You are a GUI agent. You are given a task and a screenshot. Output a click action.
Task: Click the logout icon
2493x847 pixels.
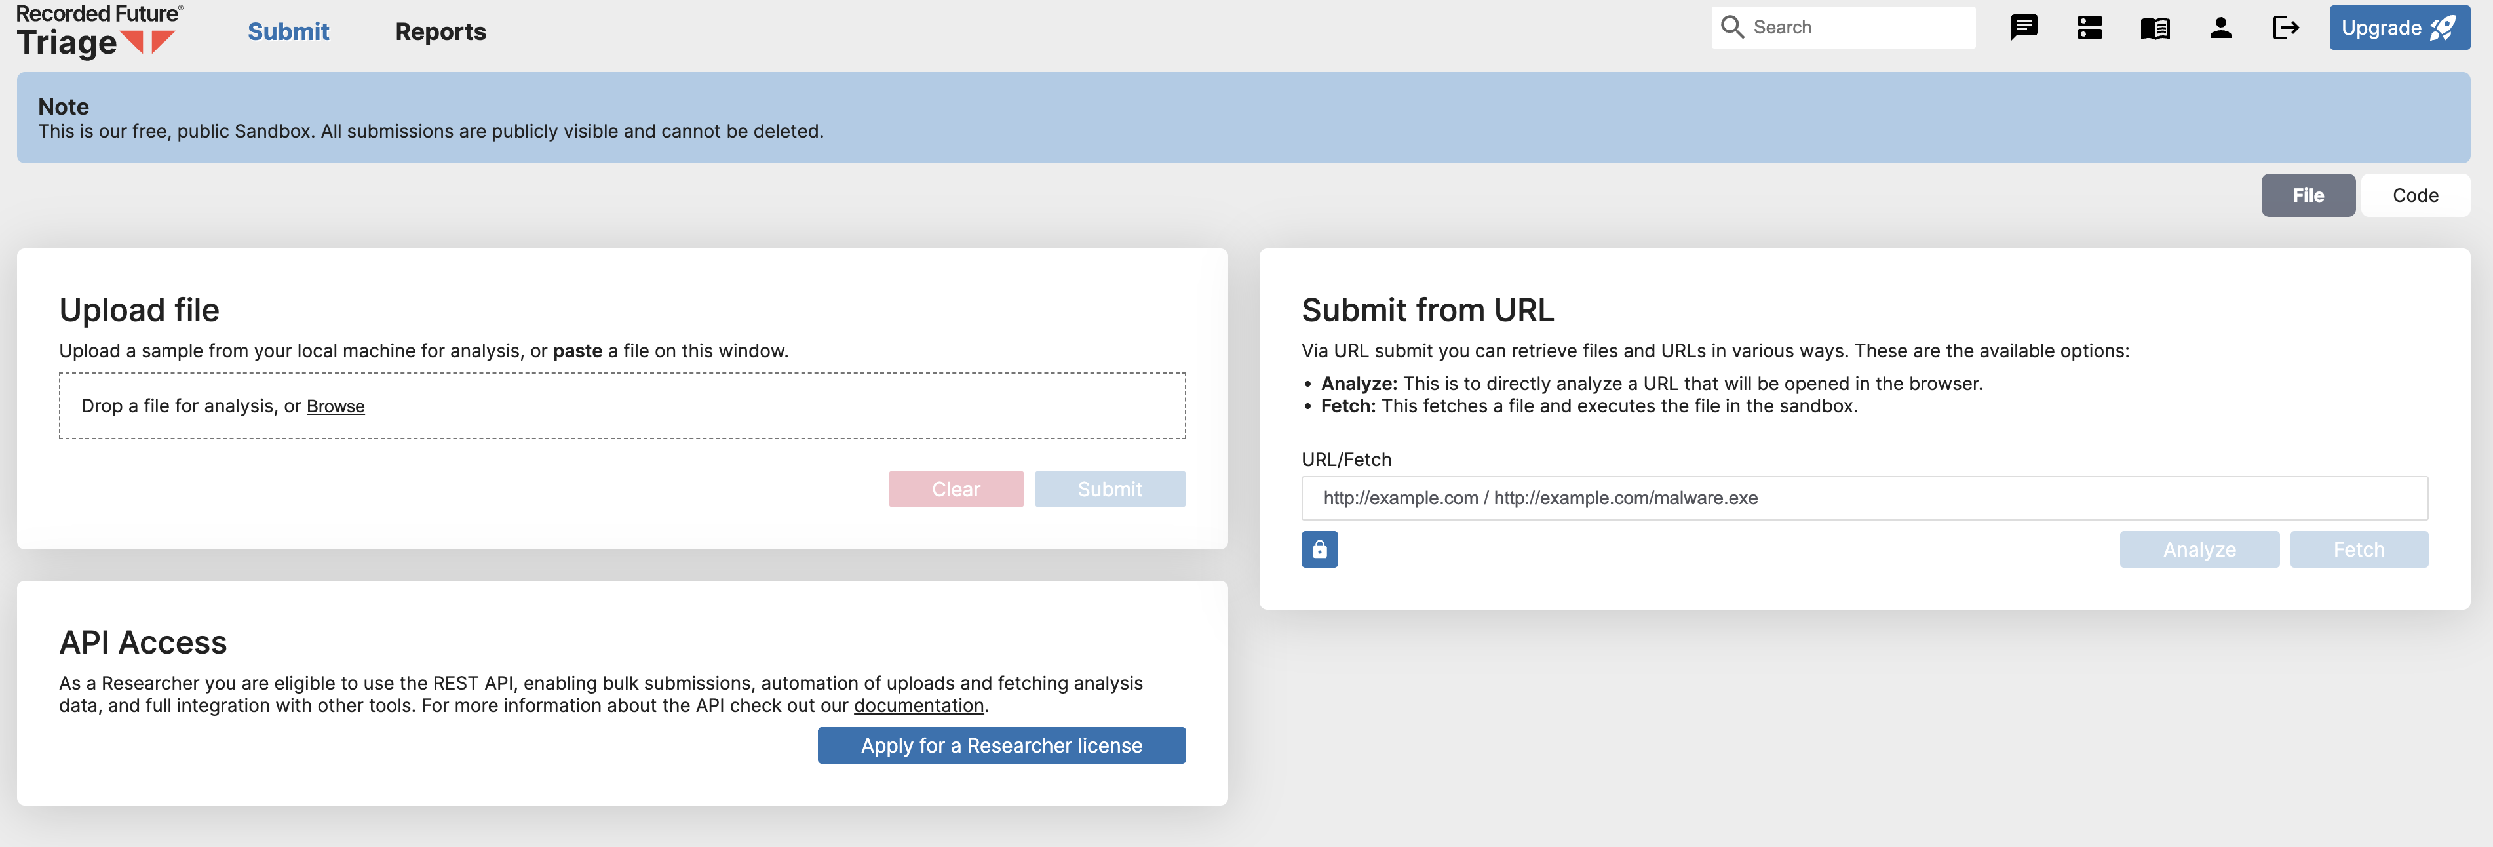tap(2285, 28)
